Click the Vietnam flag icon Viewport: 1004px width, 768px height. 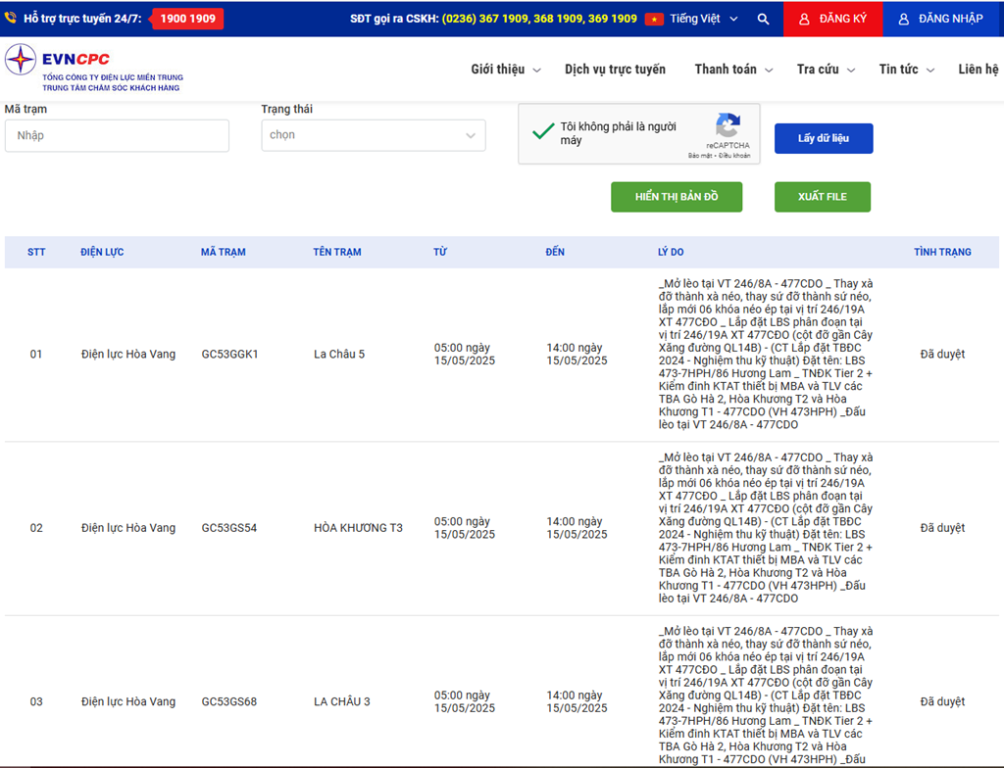654,19
